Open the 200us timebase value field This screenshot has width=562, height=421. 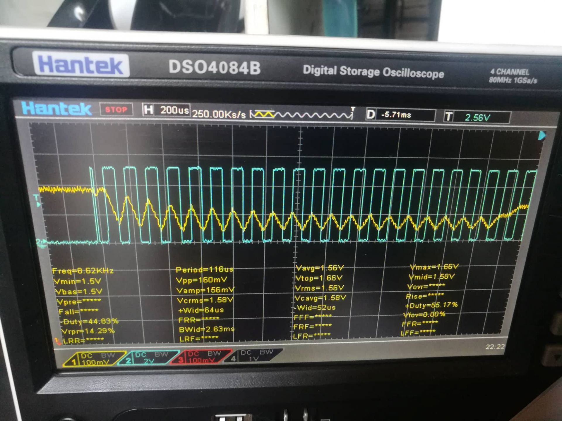click(x=174, y=110)
